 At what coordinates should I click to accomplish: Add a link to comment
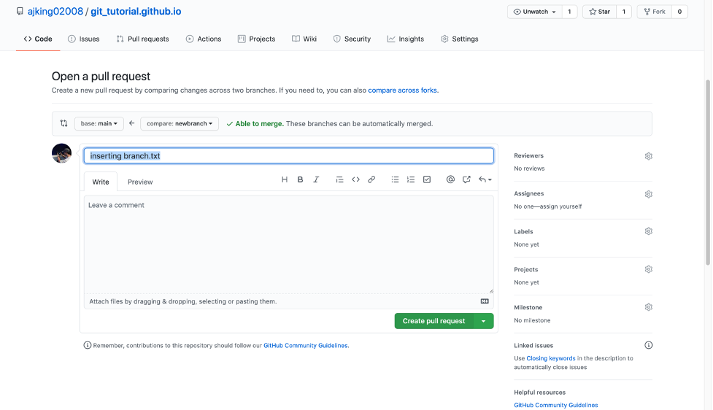pos(371,179)
